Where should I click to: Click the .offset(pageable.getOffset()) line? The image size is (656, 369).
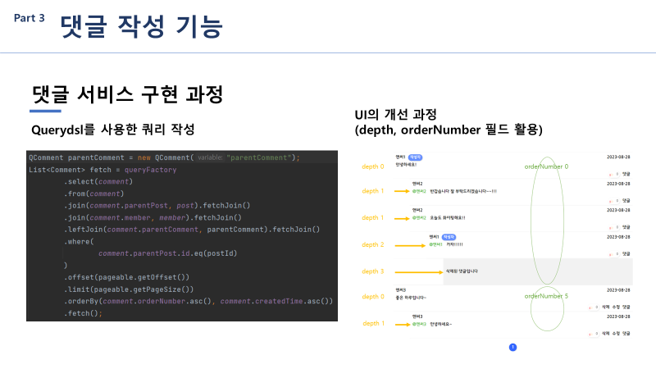(x=126, y=277)
